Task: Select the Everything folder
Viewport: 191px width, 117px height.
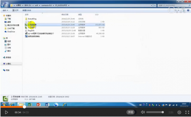Action: pyautogui.click(x=32, y=19)
